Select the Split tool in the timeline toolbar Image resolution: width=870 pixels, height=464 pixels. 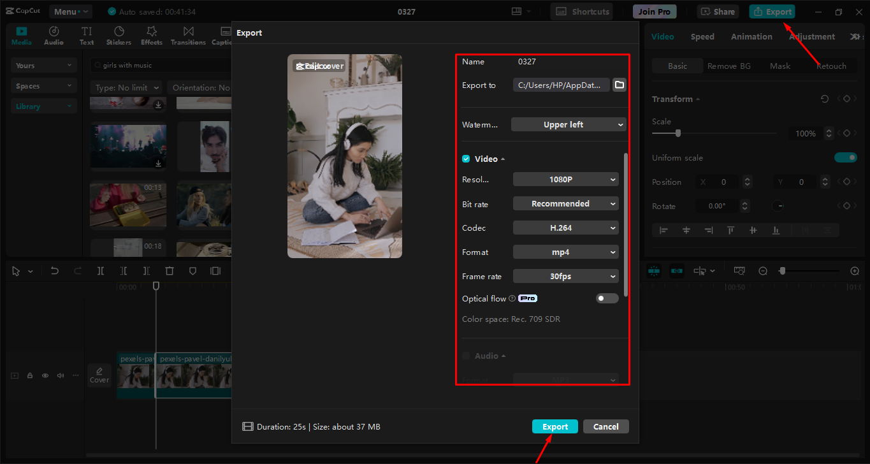point(101,270)
